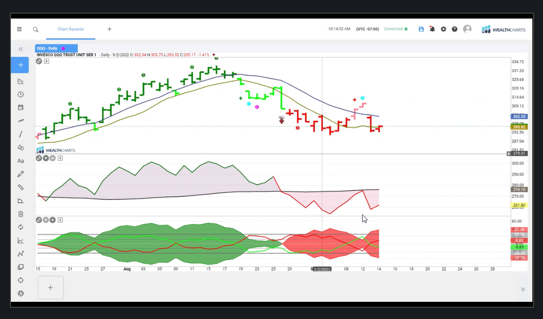Select the connected nodes path tool

(21, 254)
